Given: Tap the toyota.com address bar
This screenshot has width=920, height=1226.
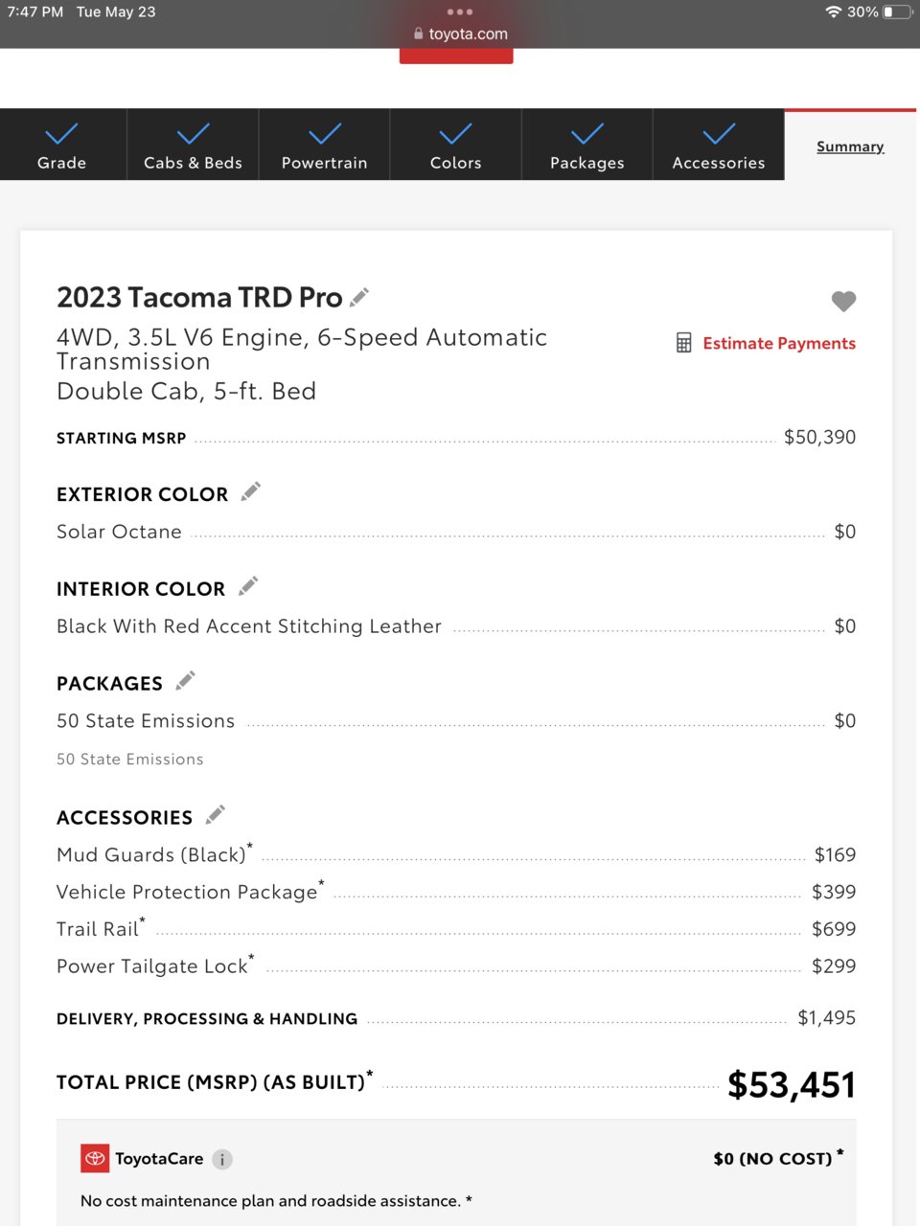Looking at the screenshot, I should [x=460, y=34].
